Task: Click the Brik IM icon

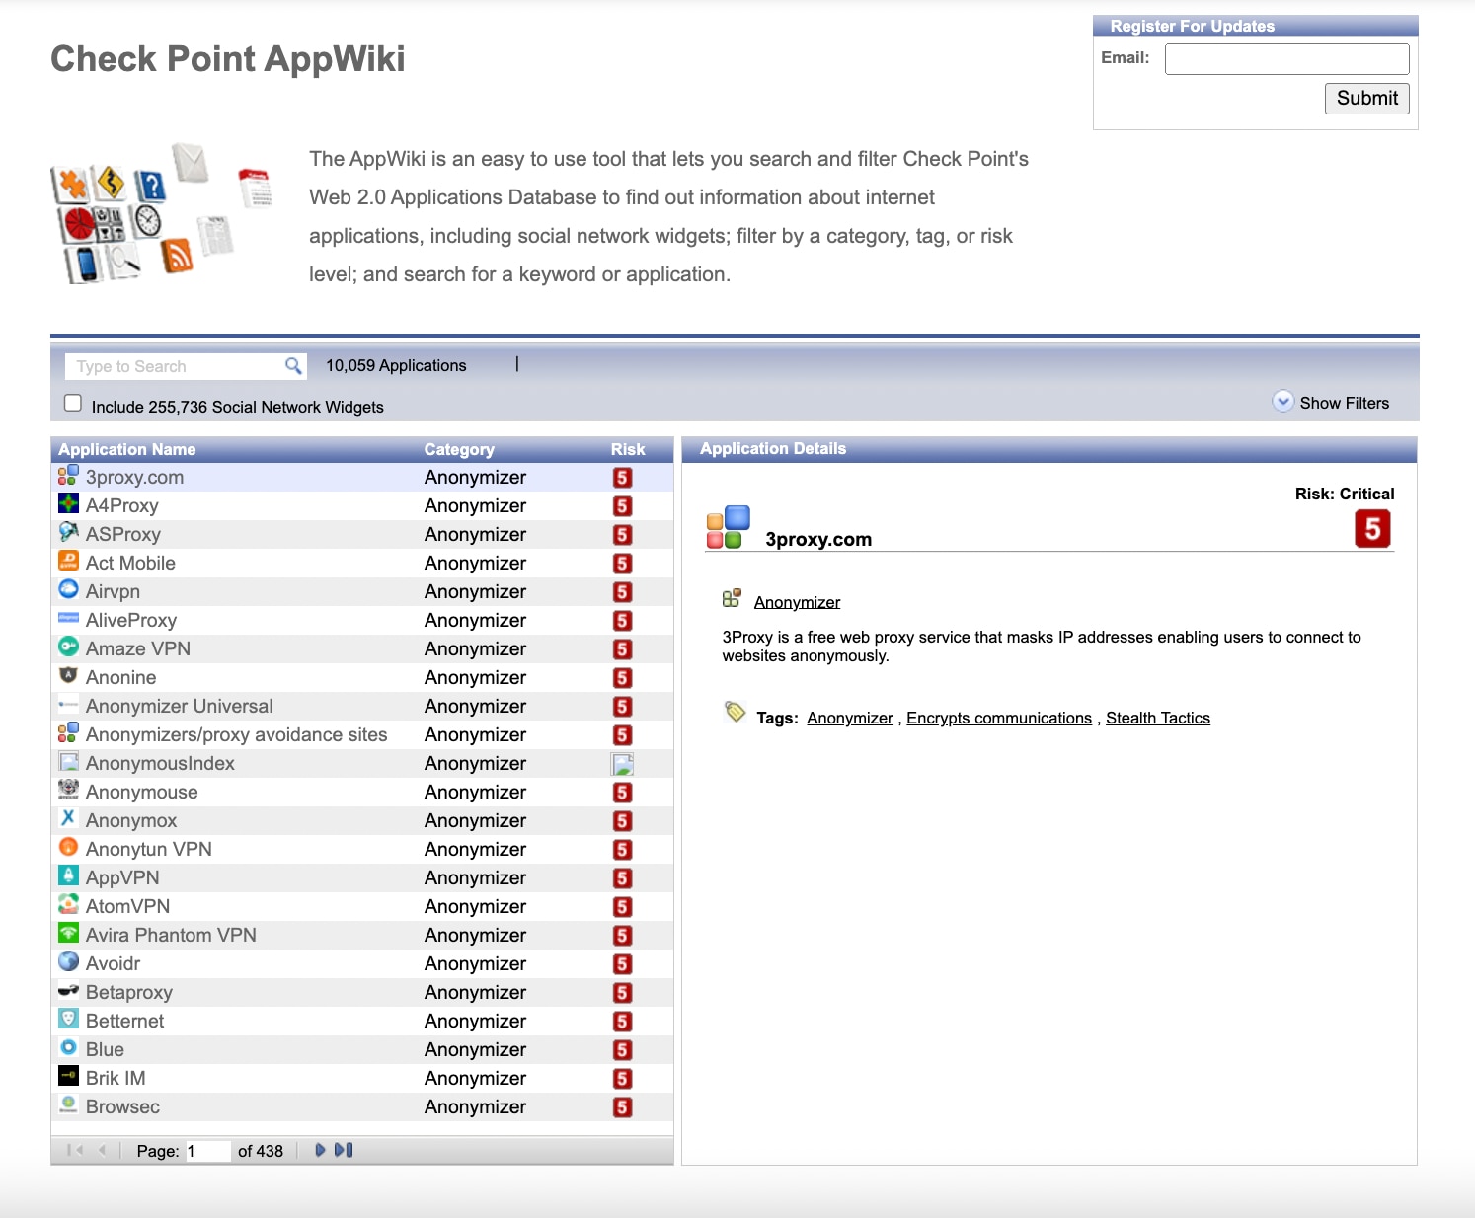Action: pyautogui.click(x=67, y=1077)
